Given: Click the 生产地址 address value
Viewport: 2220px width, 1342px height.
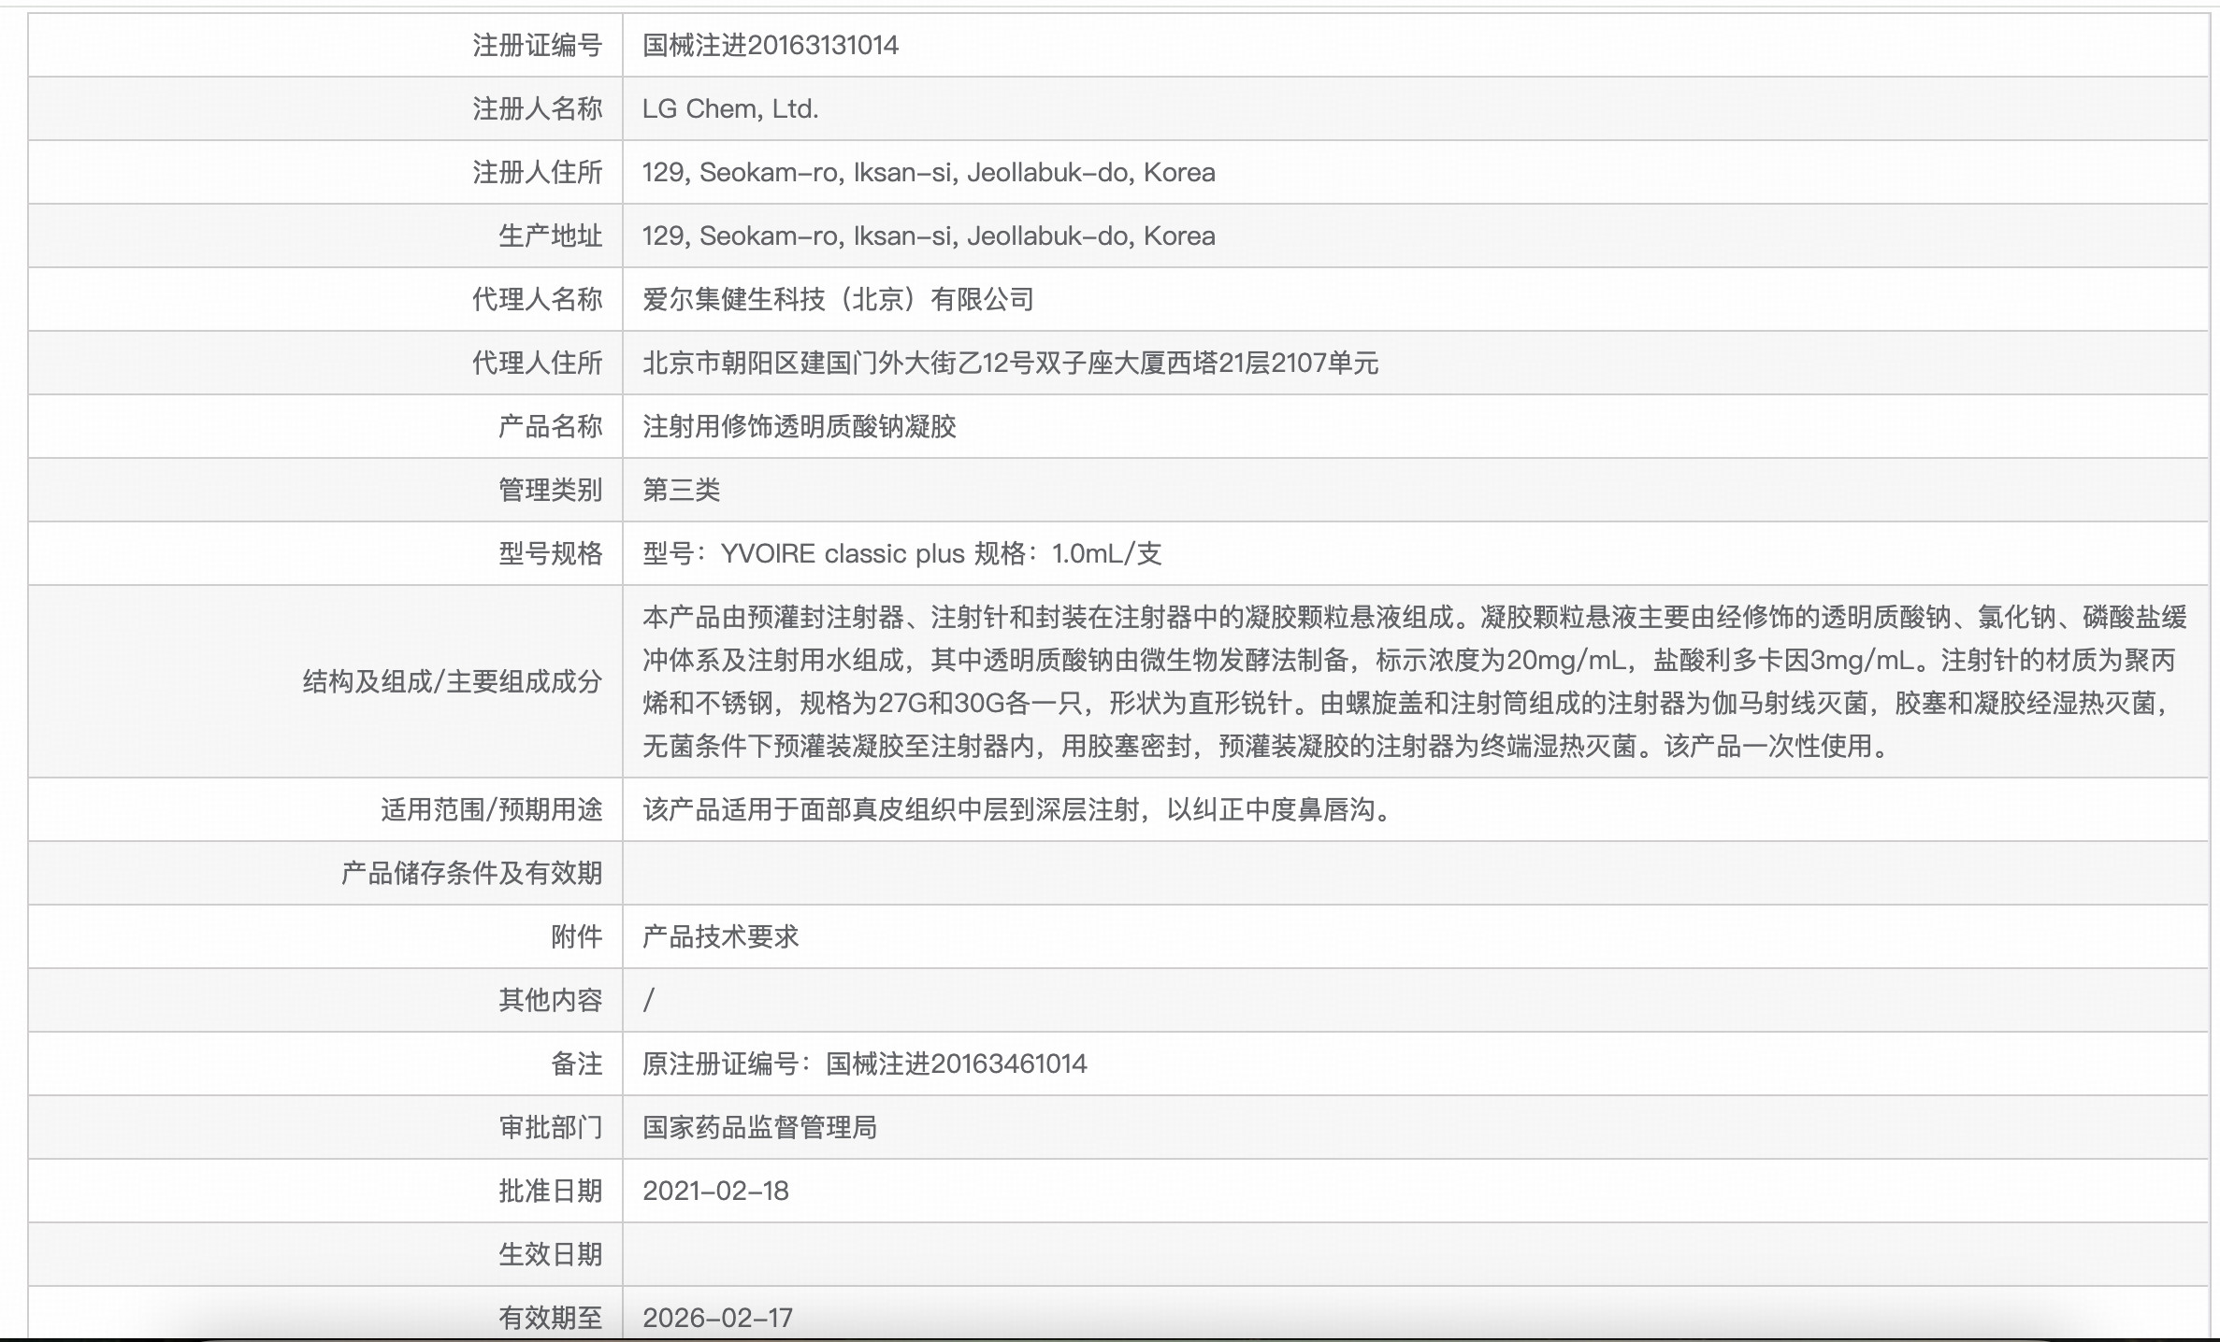Looking at the screenshot, I should pos(928,236).
